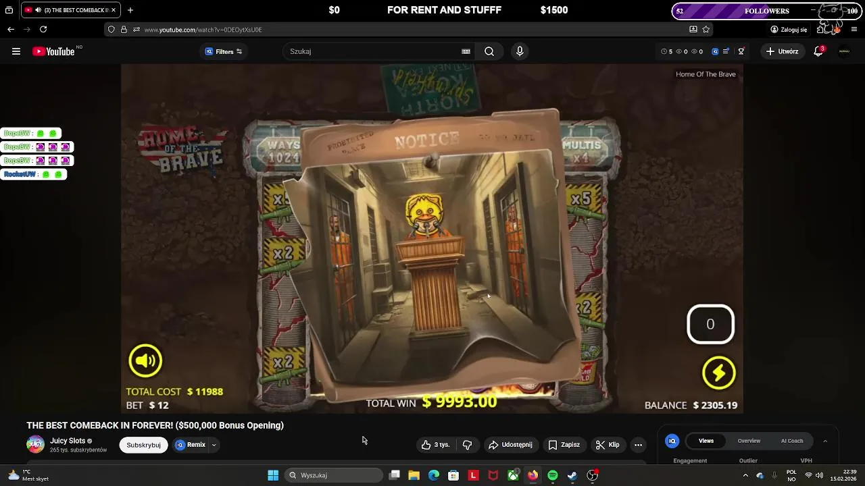Open the Windows Start menu
Viewport: 865px width, 486px height.
(x=273, y=475)
